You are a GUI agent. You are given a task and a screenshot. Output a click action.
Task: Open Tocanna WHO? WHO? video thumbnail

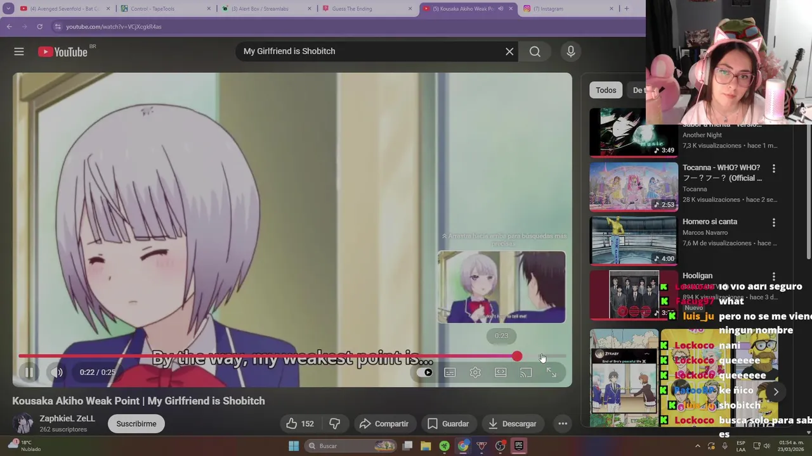coord(634,187)
